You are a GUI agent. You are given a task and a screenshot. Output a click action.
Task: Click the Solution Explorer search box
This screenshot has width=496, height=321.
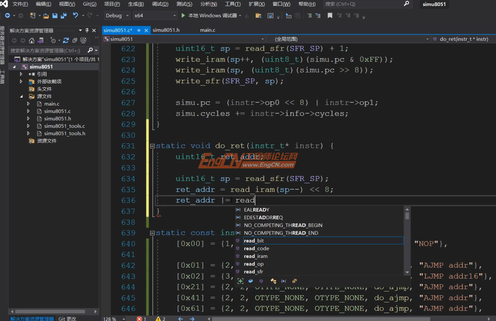(47, 50)
